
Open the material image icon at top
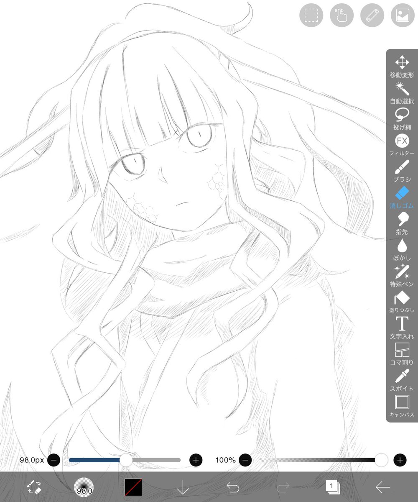(403, 15)
